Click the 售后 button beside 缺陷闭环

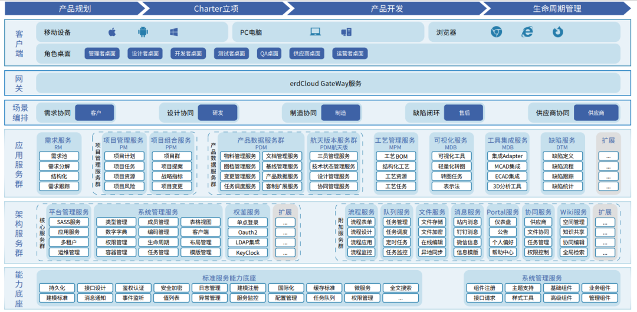(x=464, y=113)
